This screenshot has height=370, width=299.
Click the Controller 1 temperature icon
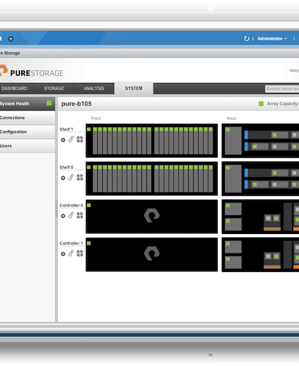click(71, 253)
